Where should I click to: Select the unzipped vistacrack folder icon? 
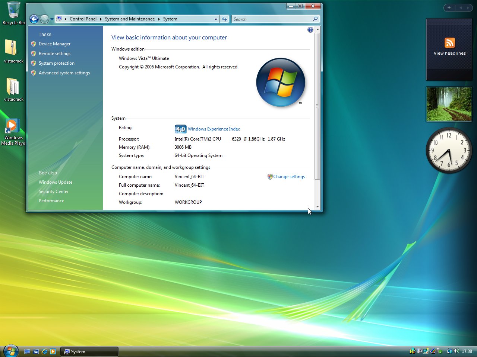(x=13, y=86)
